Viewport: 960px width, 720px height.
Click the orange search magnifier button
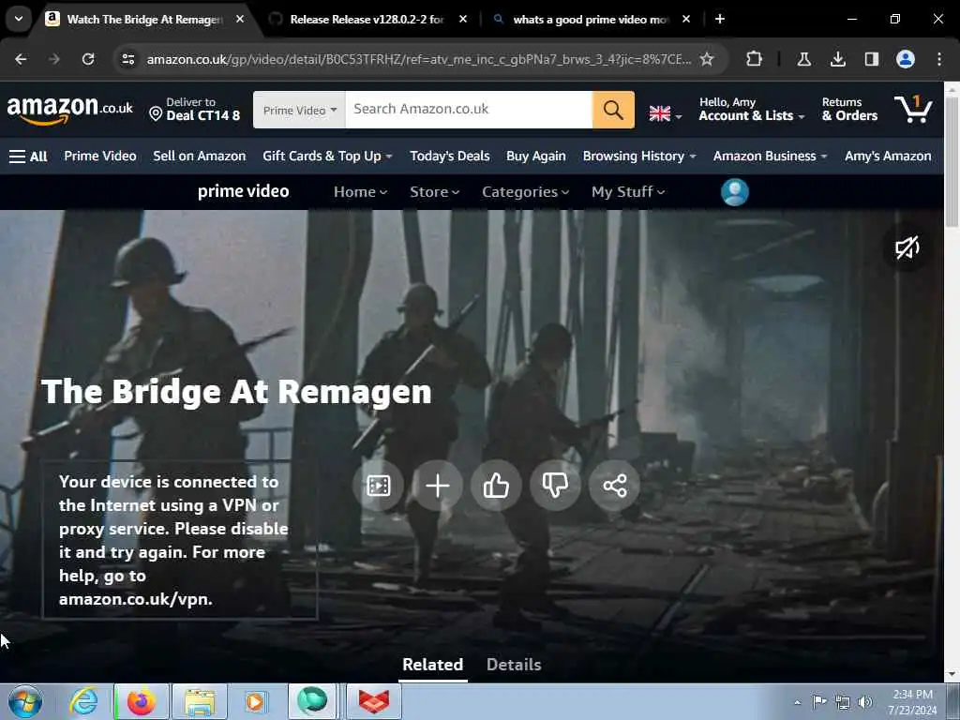(613, 110)
